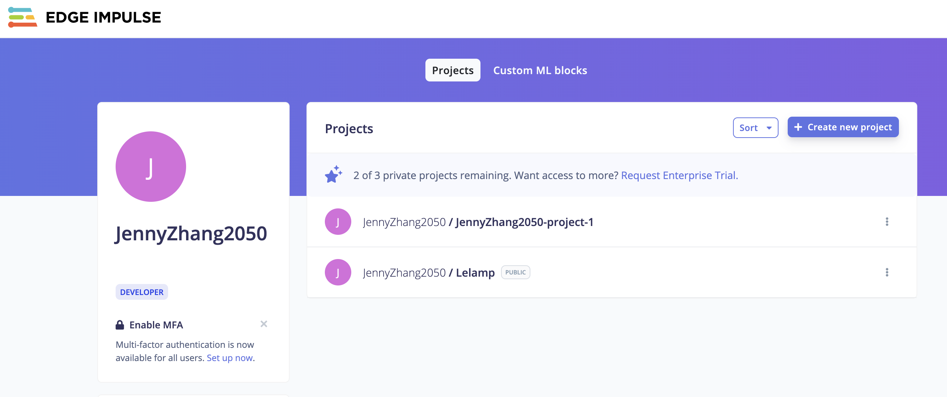This screenshot has height=397, width=947.
Task: Click the sparkle star icon in banner
Action: pos(333,174)
